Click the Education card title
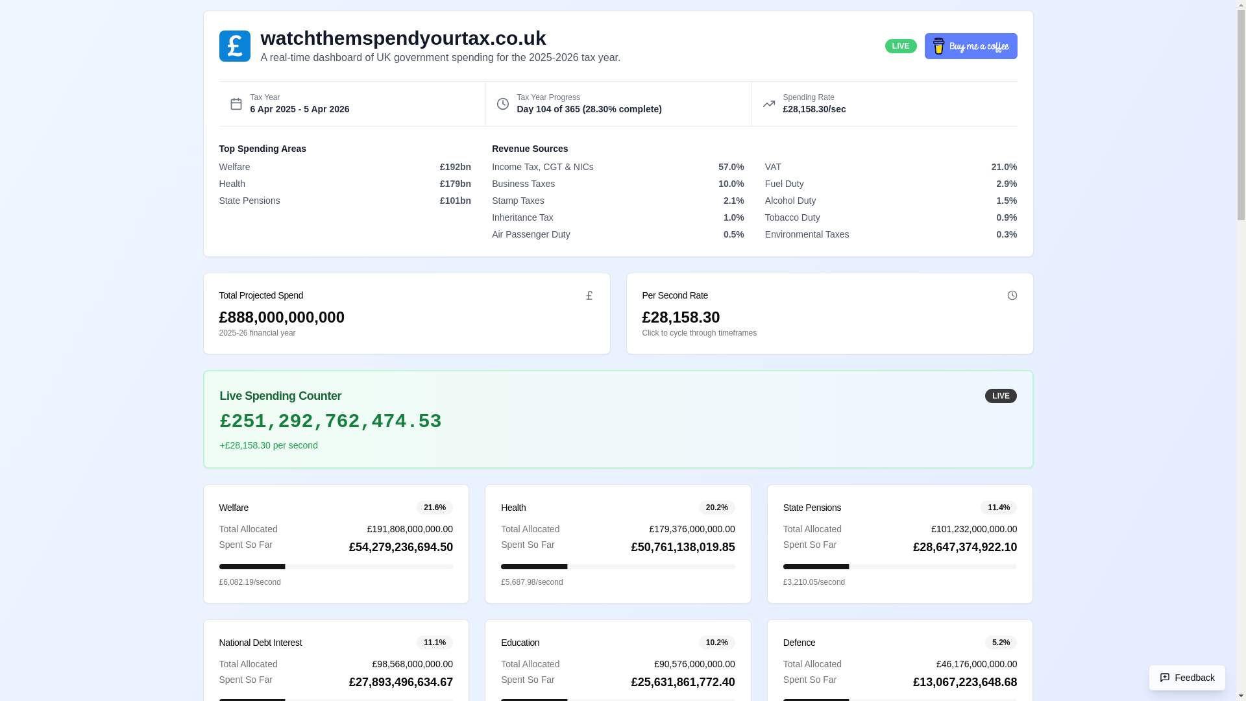The image size is (1246, 701). 519,643
